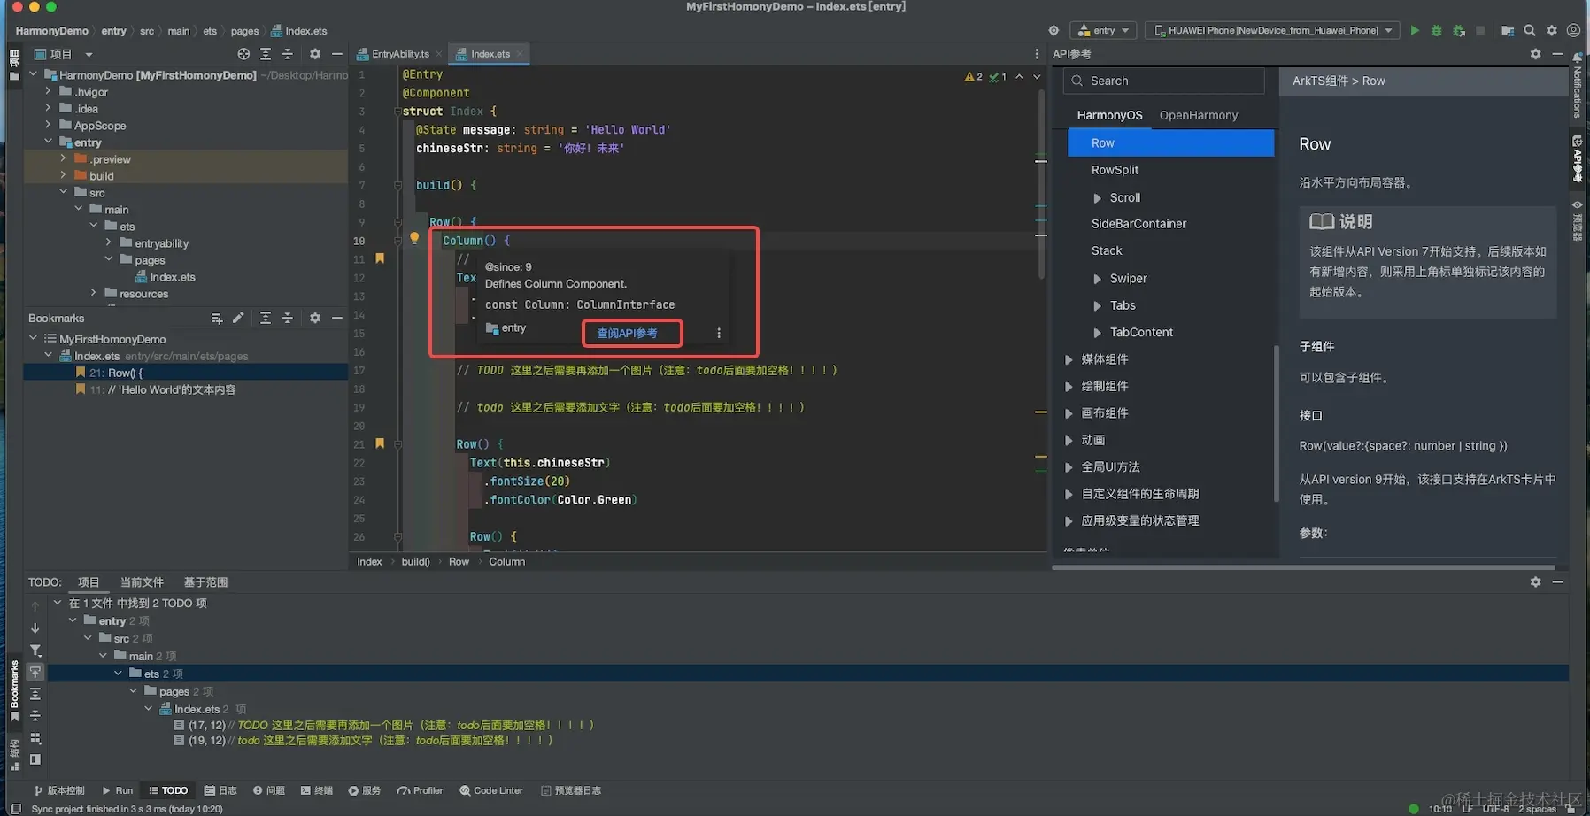Expand the entryability folder
Screen dimensions: 1590x816
coord(109,242)
